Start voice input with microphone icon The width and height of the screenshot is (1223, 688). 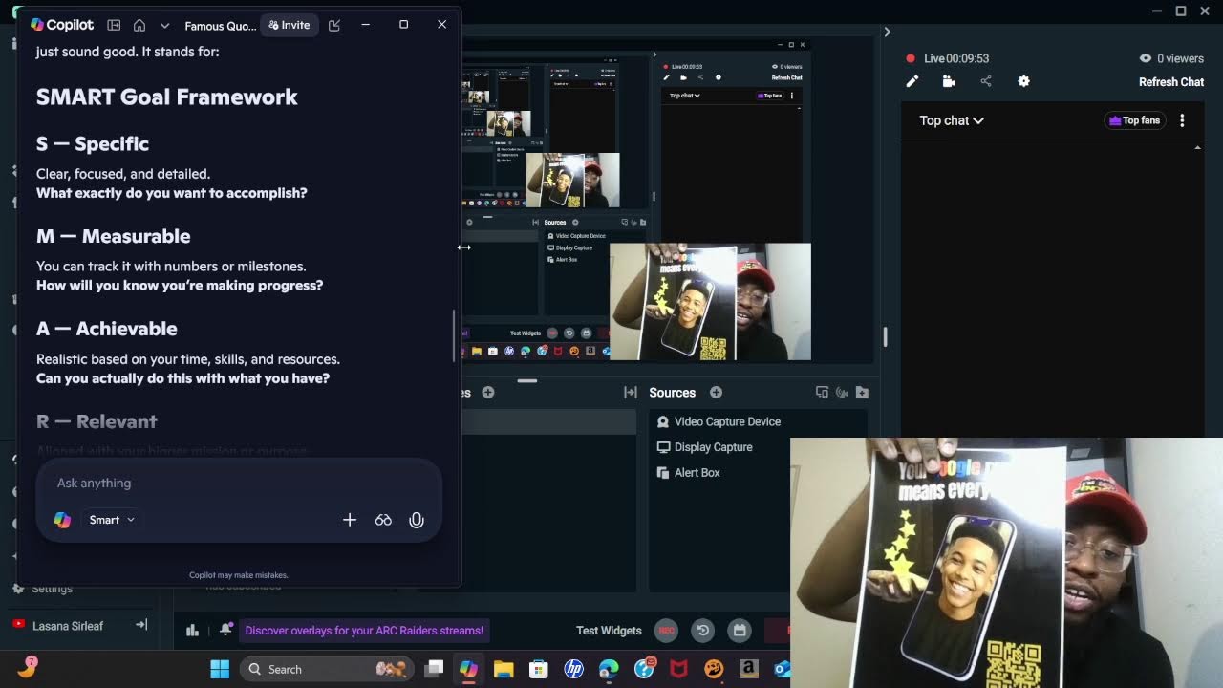(417, 520)
